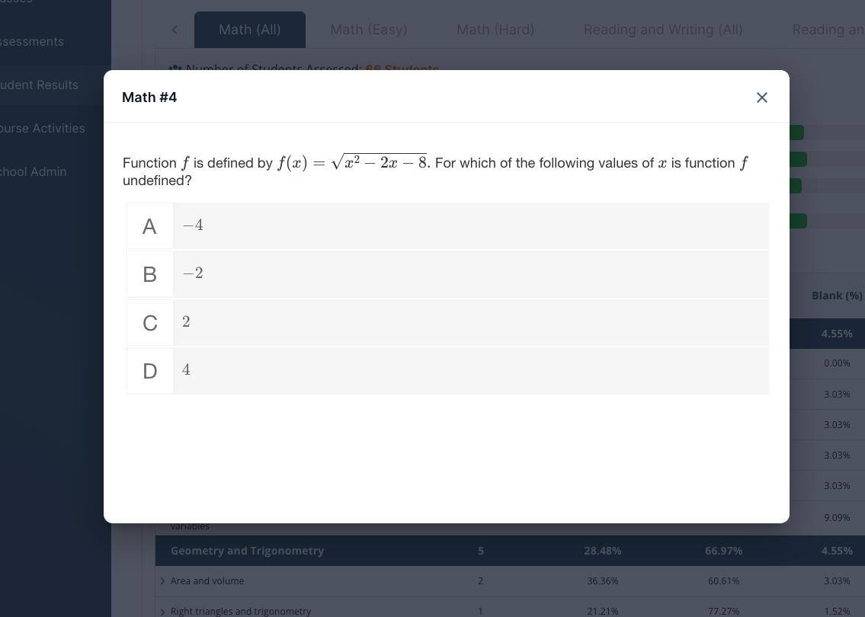Open Course Activities in the sidebar

click(x=43, y=128)
